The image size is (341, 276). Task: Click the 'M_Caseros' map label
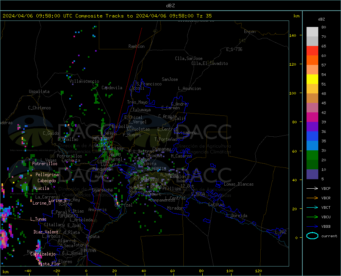click(181, 156)
